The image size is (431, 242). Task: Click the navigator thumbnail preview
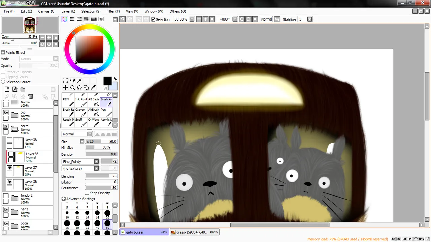[x=30, y=25]
